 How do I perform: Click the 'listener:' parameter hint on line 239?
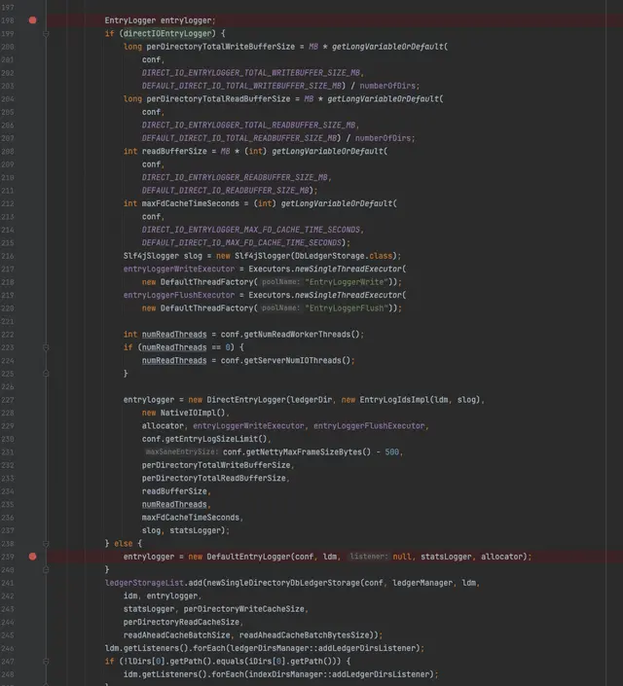(x=369, y=557)
